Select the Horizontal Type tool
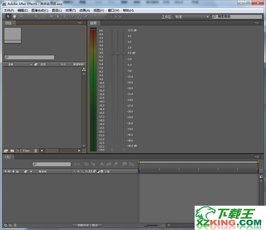This screenshot has height=230, width=266. click(x=65, y=17)
